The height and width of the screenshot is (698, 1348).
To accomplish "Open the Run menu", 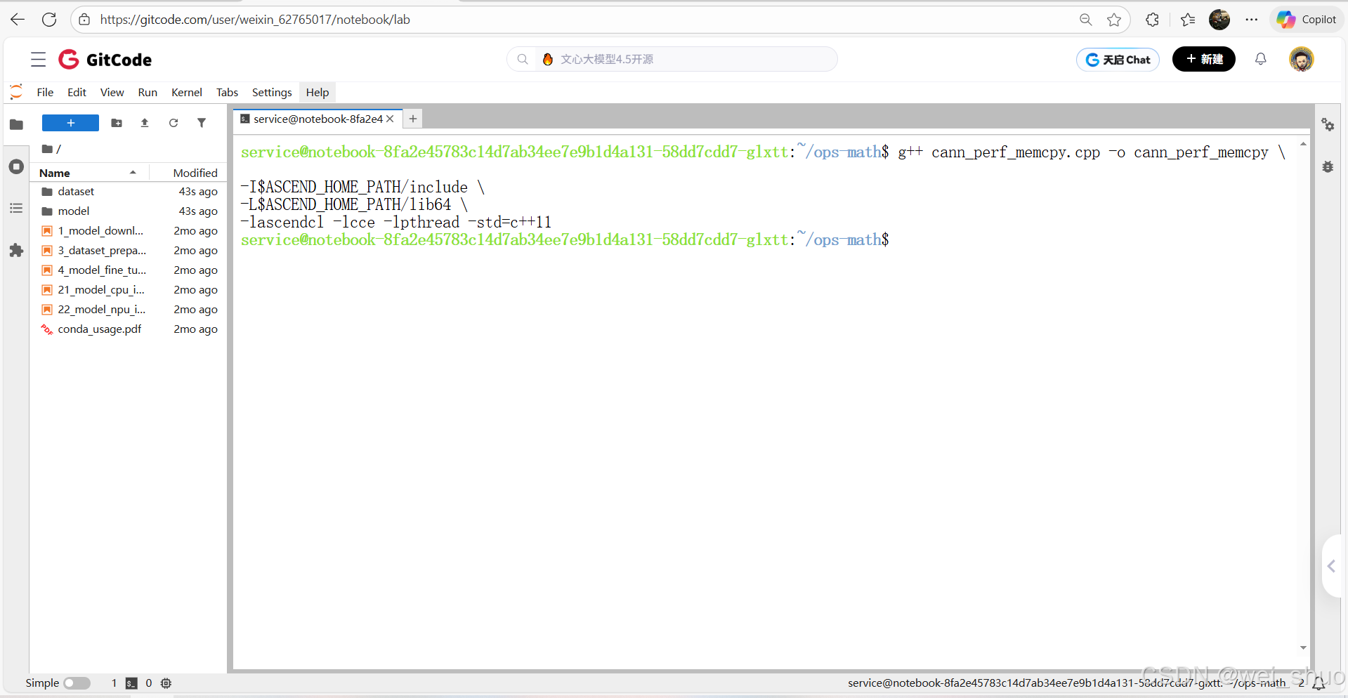I will tap(148, 92).
